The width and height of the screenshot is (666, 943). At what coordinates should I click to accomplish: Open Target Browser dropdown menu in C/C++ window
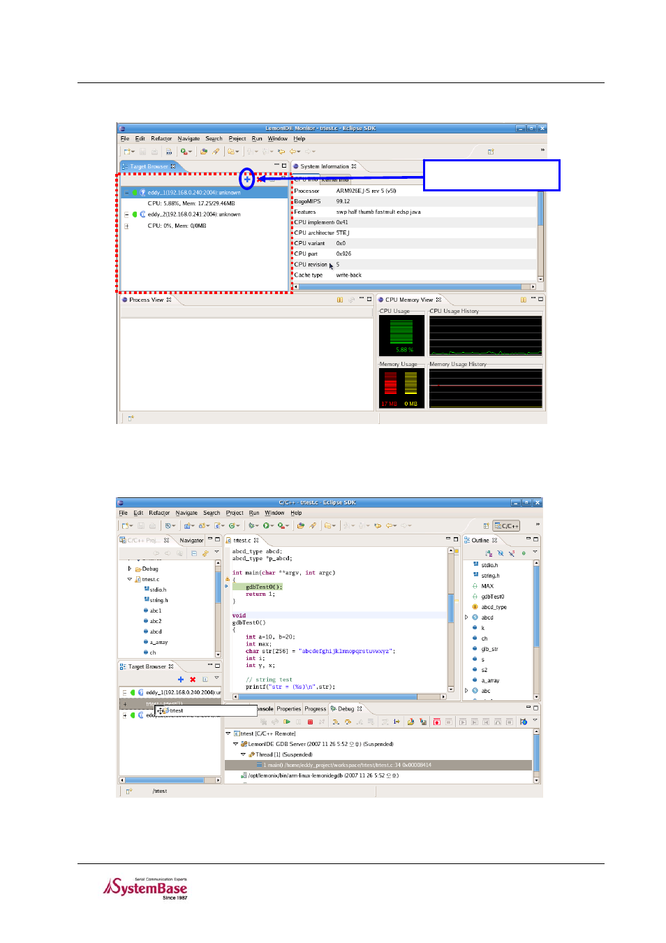216,678
